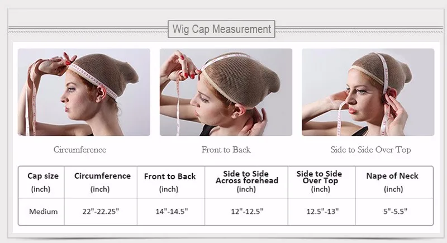Click the 14"-14.5" front to back value
The height and width of the screenshot is (243, 447).
[x=172, y=211]
